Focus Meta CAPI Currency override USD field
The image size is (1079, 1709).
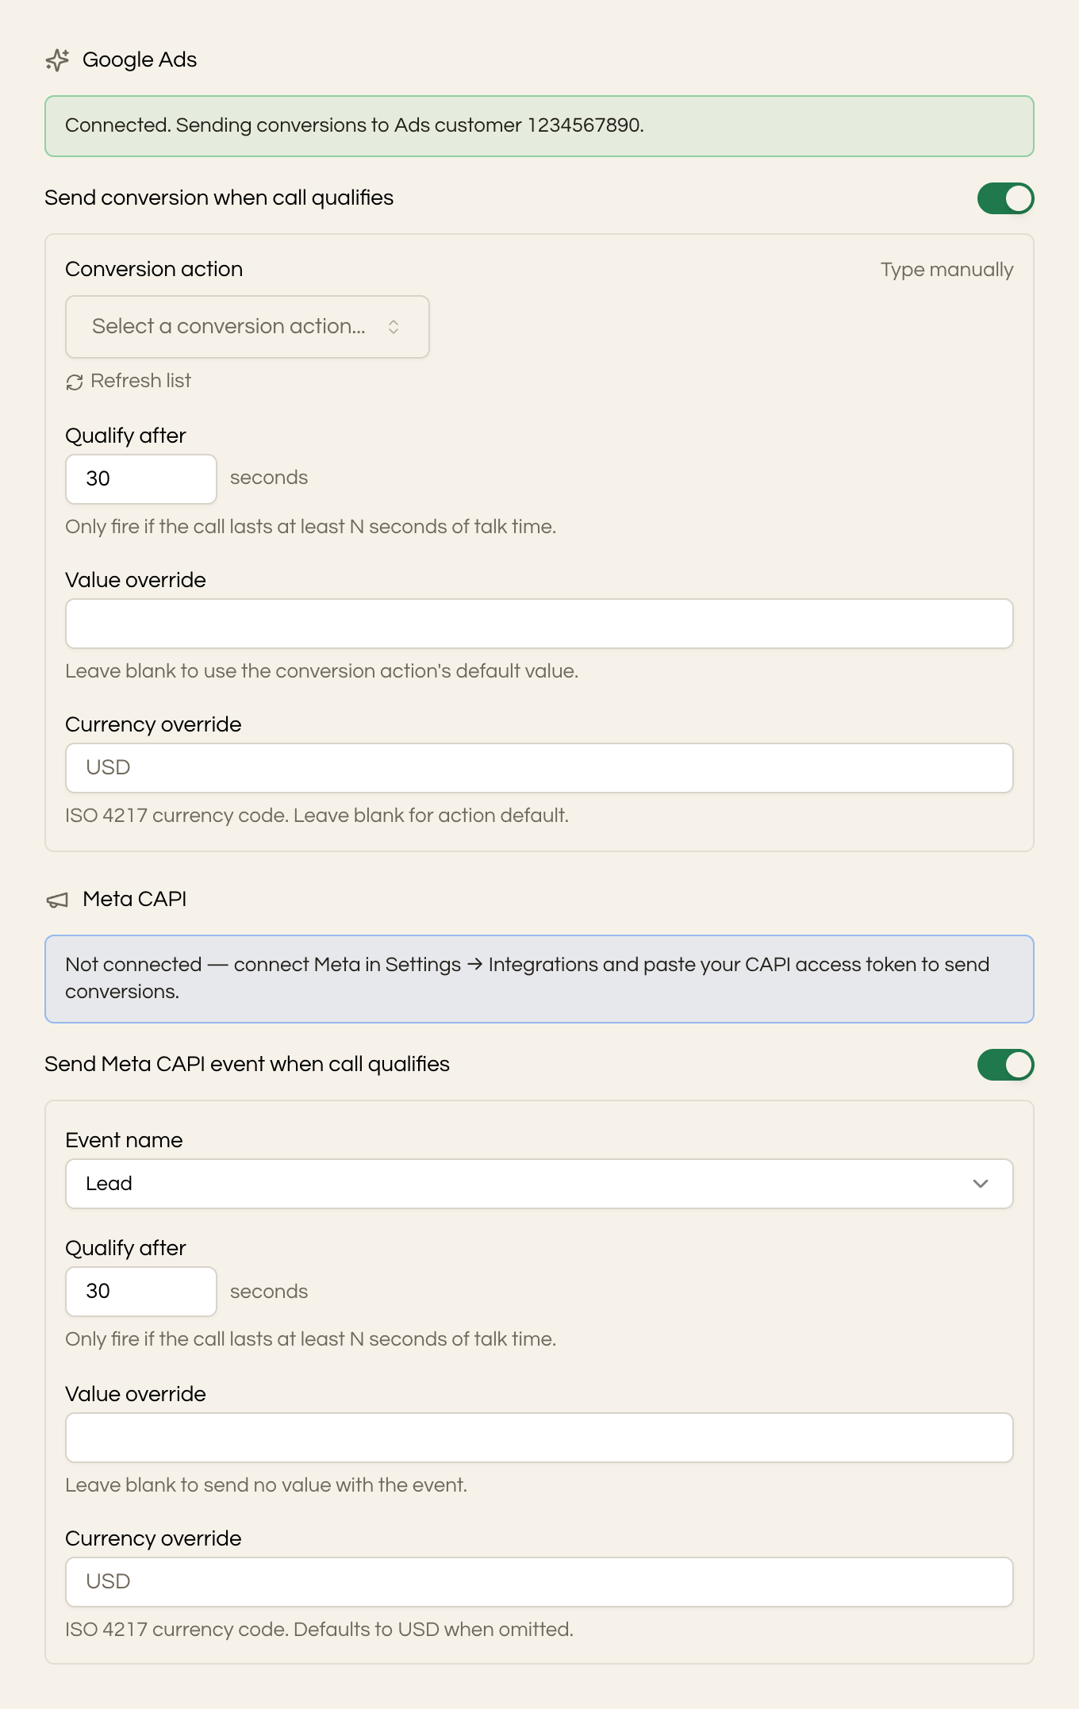click(x=539, y=1582)
